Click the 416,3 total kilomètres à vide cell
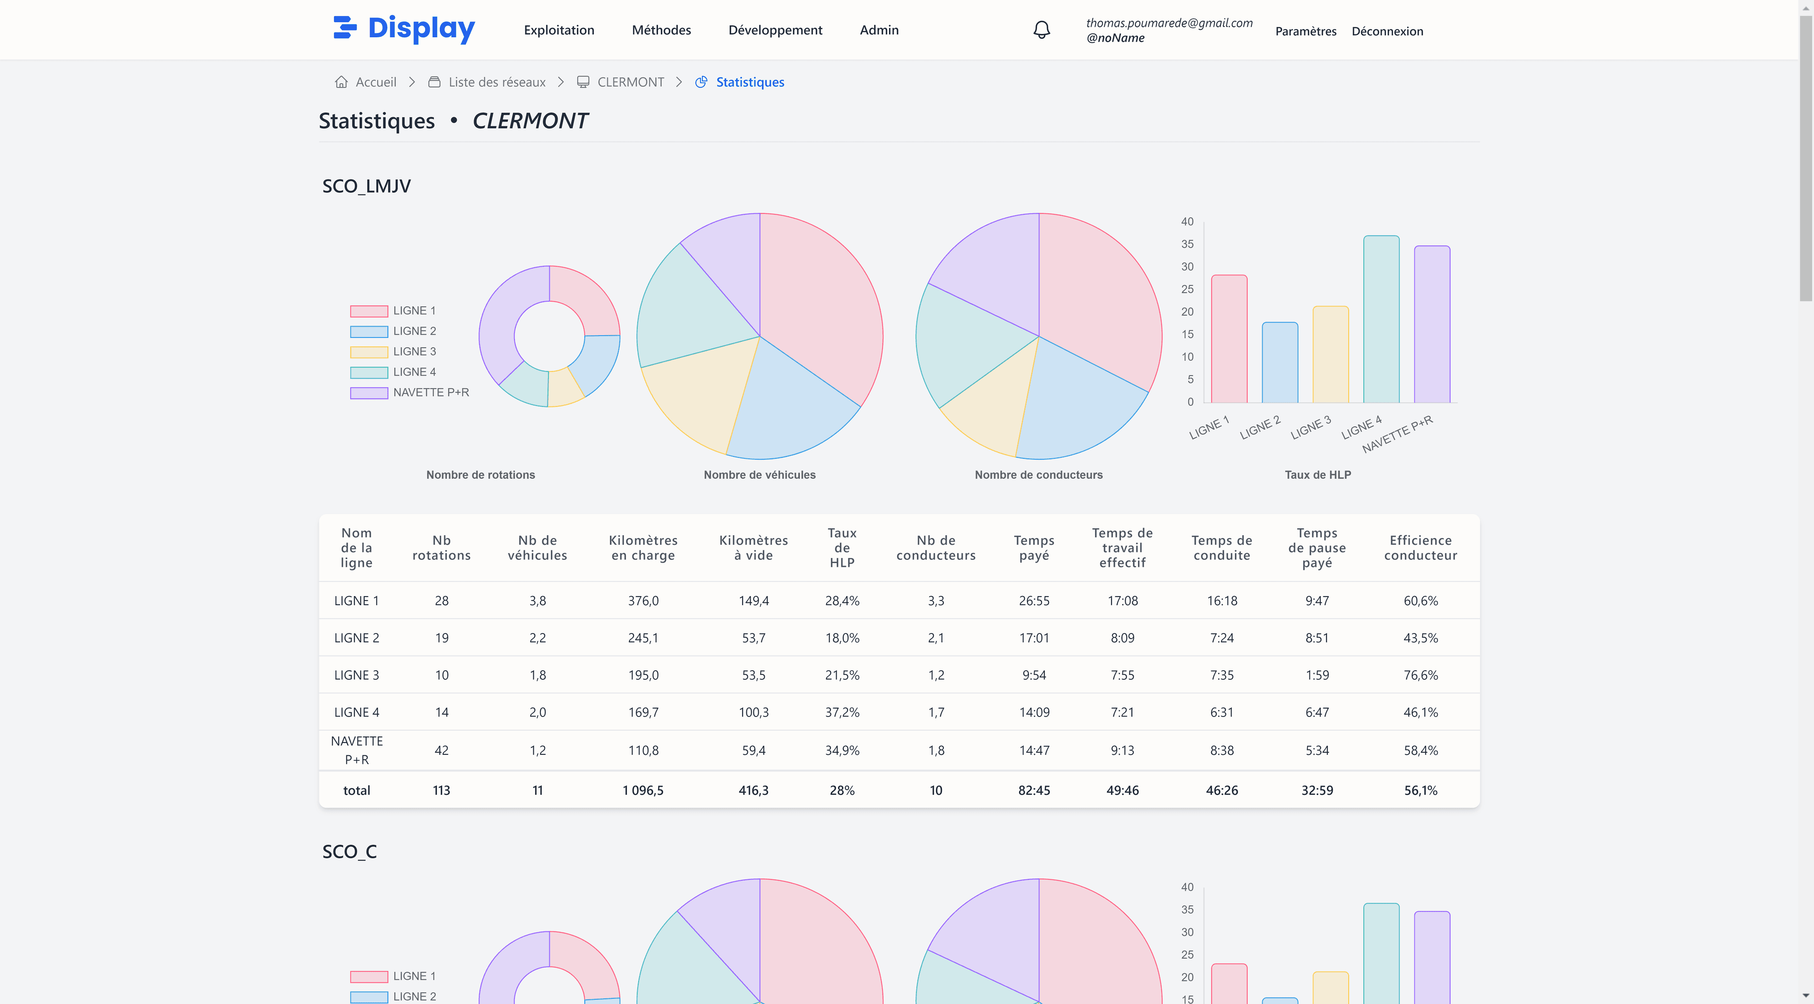This screenshot has width=1814, height=1004. [x=753, y=790]
